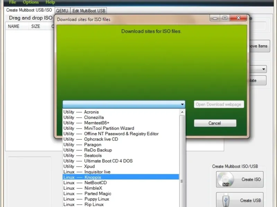Screen dimensions: 277x207
Task: Select Utility Acronis from the list
Action: (x=121, y=112)
